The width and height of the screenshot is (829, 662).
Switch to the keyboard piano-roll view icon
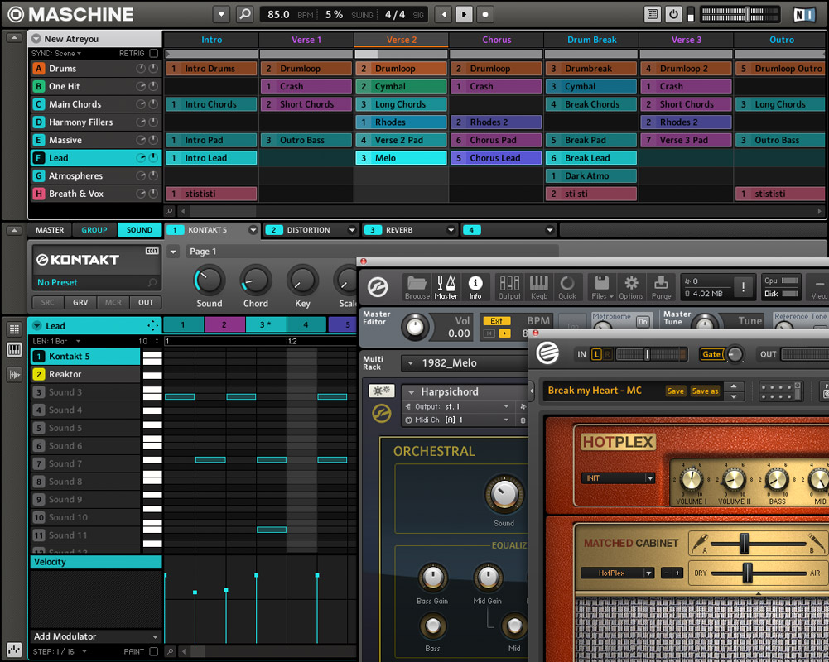[14, 349]
